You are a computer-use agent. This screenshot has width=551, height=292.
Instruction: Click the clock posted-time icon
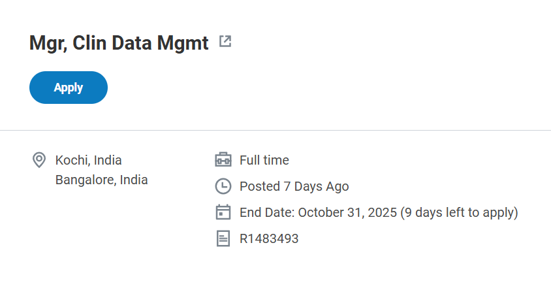[223, 186]
